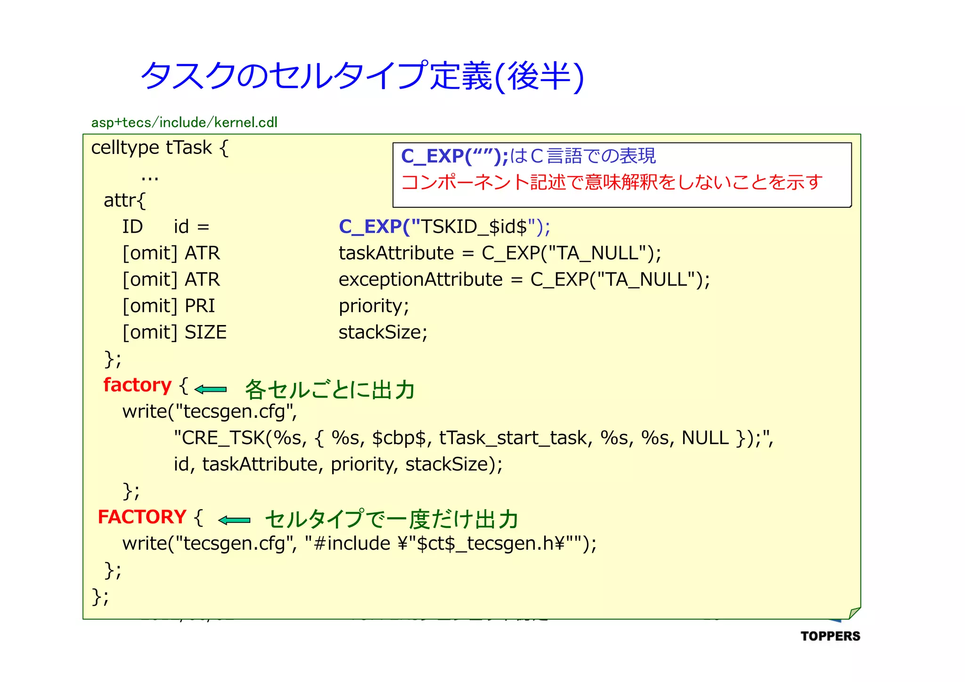The image size is (965, 682).
Task: Click callout heading C_EXP("");はC言語での表現
Action: tap(528, 156)
